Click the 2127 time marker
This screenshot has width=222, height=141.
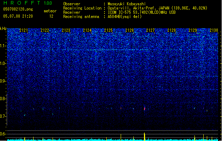click(150, 30)
